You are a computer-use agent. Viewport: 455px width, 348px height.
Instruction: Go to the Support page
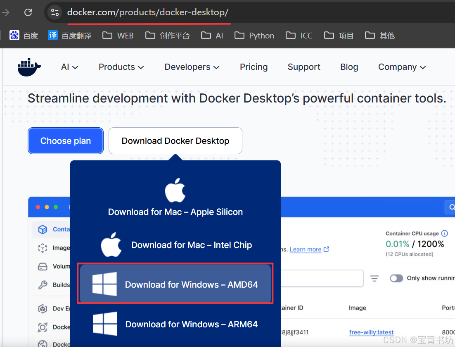pos(304,67)
